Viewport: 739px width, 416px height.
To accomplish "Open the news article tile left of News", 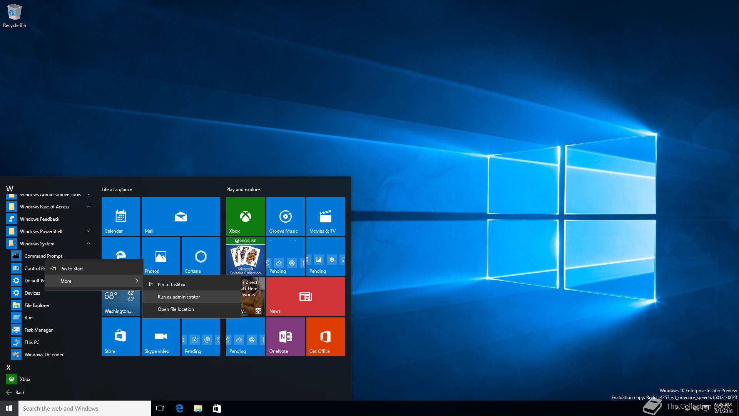I will (253, 296).
